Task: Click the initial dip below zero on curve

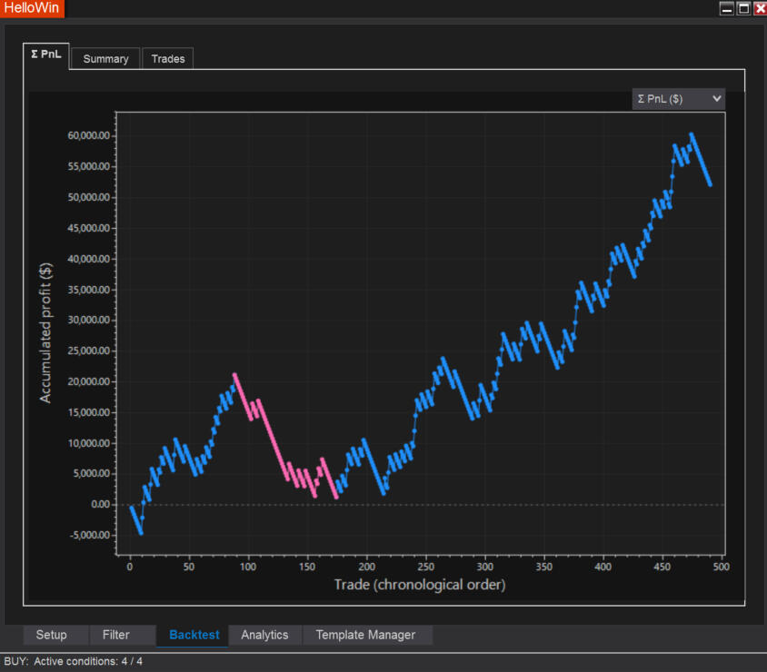Action: click(x=137, y=521)
